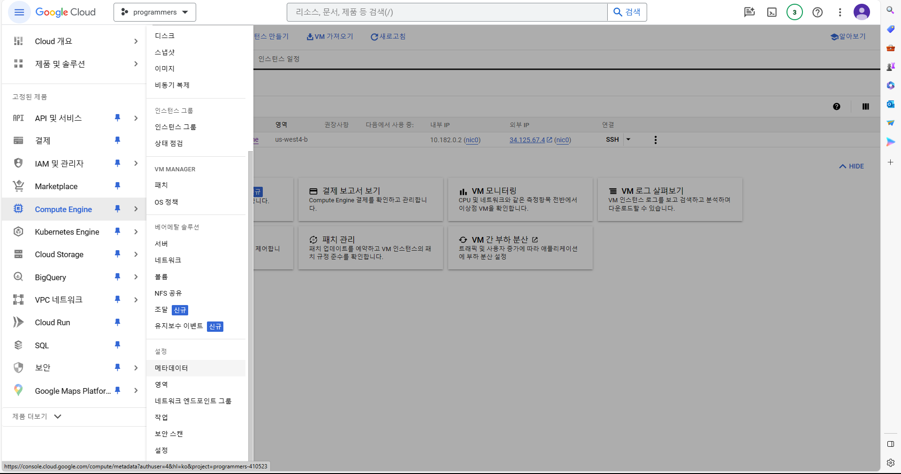Click the API services icon

pos(18,118)
